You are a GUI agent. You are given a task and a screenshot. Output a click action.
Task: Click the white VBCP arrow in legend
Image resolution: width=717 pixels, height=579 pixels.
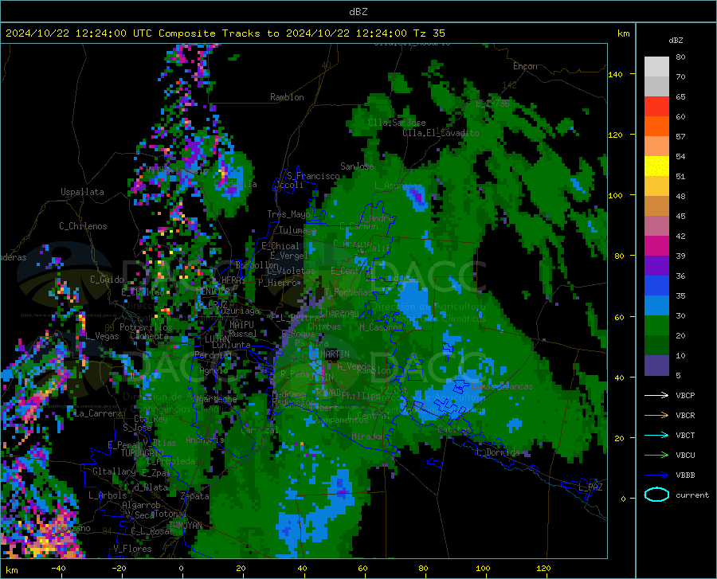coord(656,395)
